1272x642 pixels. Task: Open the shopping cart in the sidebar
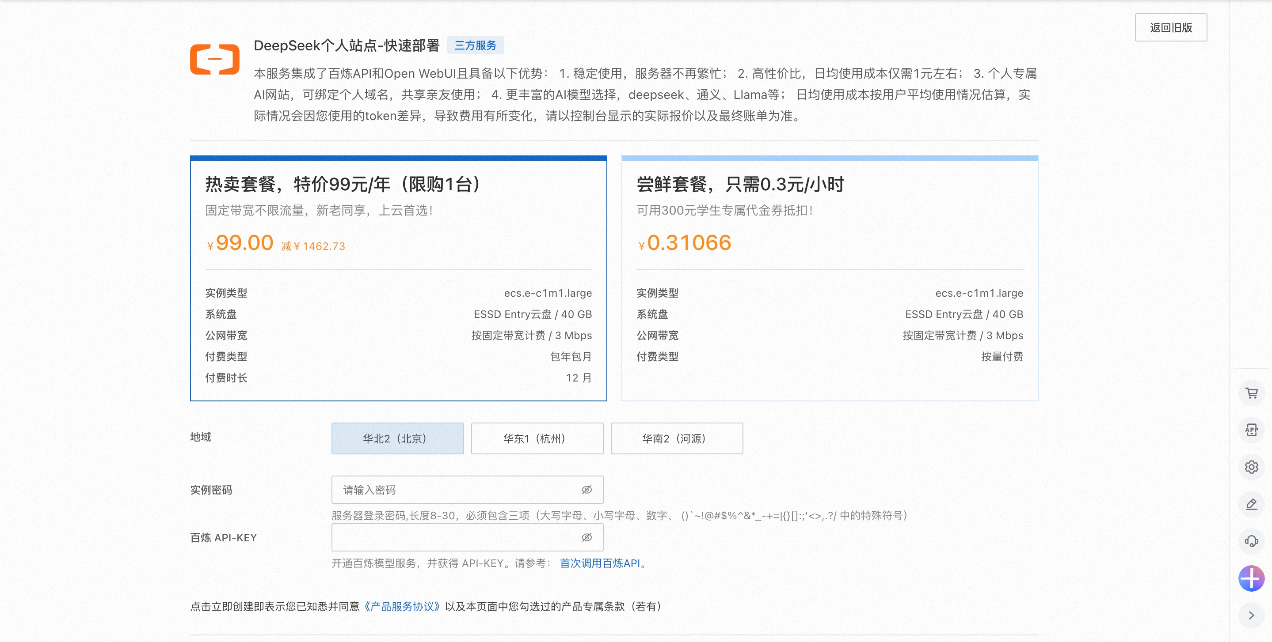coord(1251,393)
